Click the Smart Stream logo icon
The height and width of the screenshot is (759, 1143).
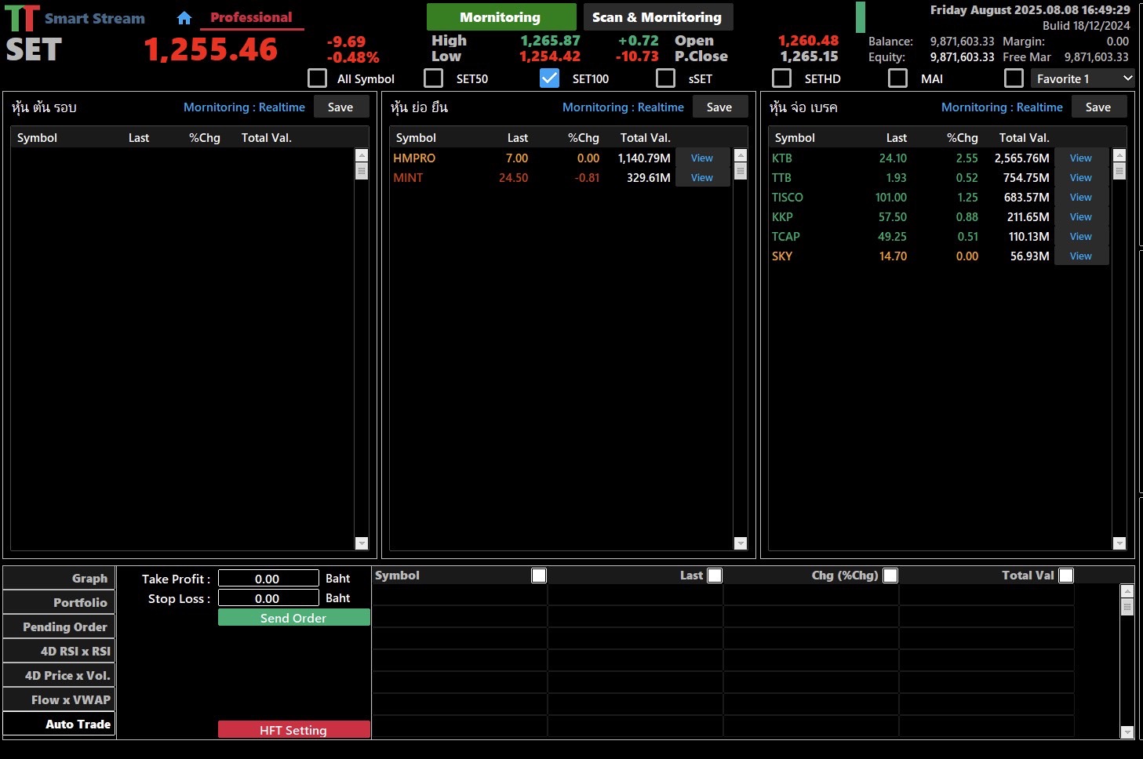pos(22,18)
